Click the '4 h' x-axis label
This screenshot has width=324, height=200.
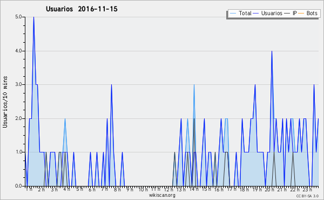67,189
